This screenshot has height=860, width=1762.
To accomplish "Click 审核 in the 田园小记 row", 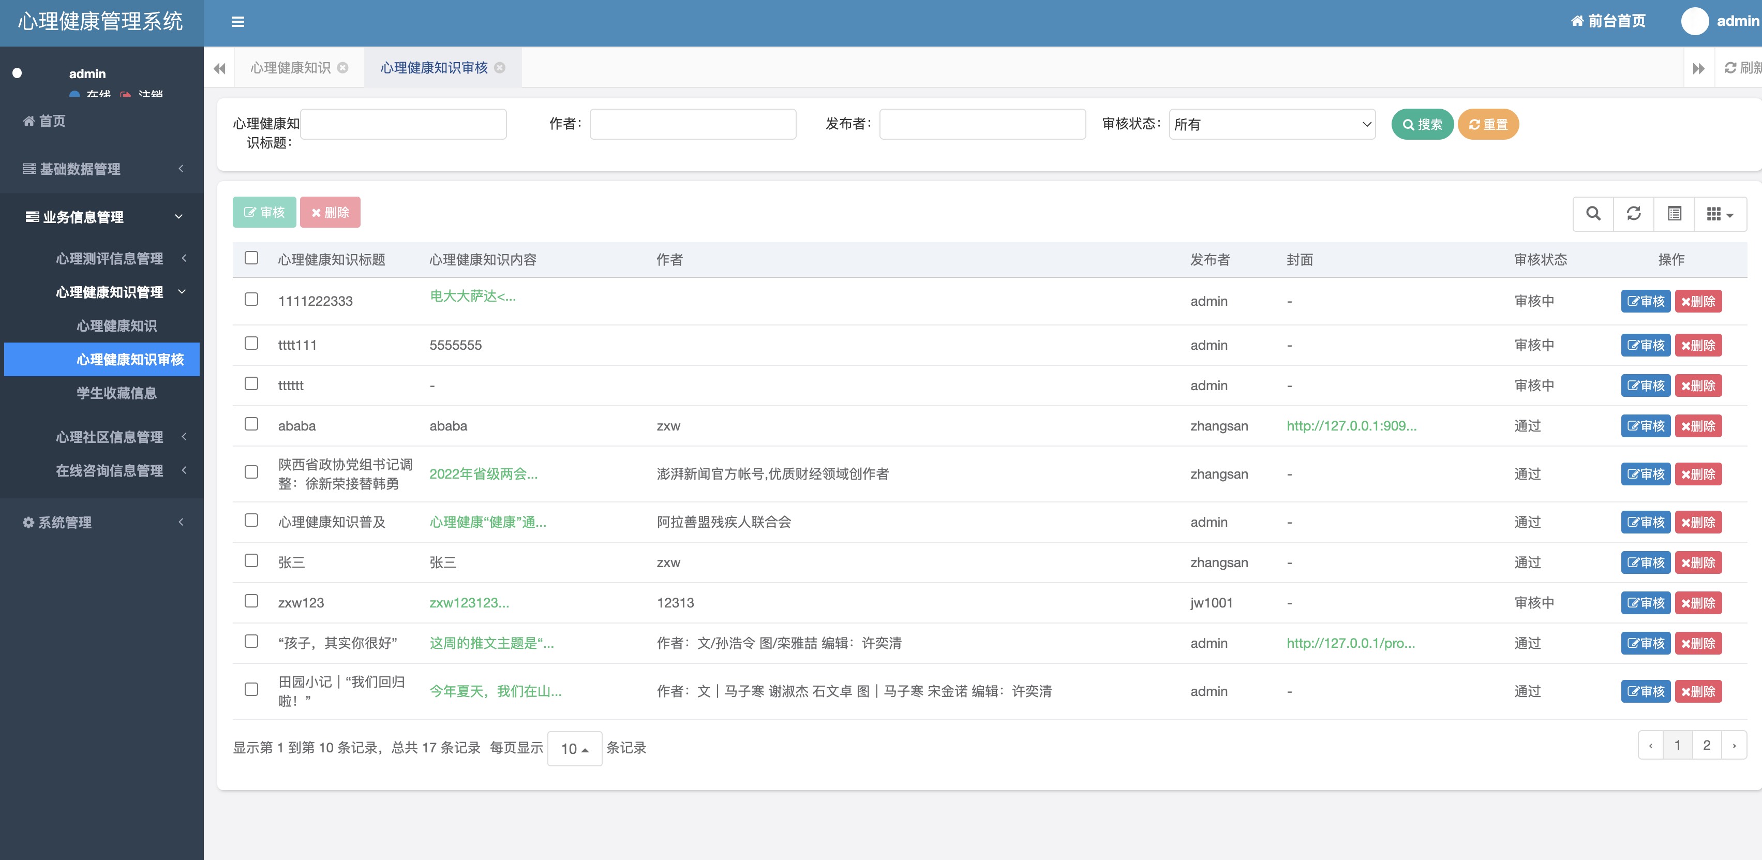I will coord(1646,691).
